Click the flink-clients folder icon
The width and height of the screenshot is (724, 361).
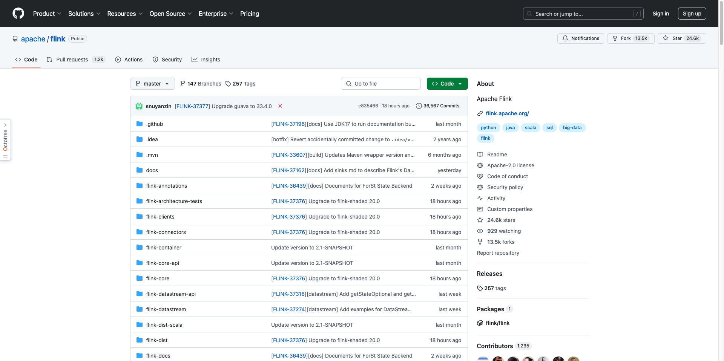click(140, 217)
